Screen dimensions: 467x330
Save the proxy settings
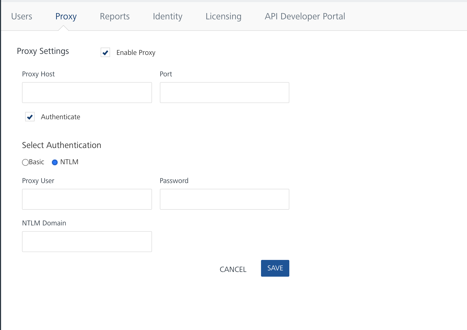(x=275, y=268)
